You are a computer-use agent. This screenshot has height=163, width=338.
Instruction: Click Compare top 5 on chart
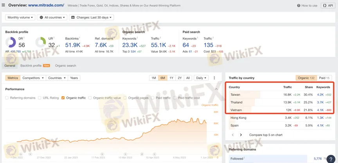click(x=266, y=135)
